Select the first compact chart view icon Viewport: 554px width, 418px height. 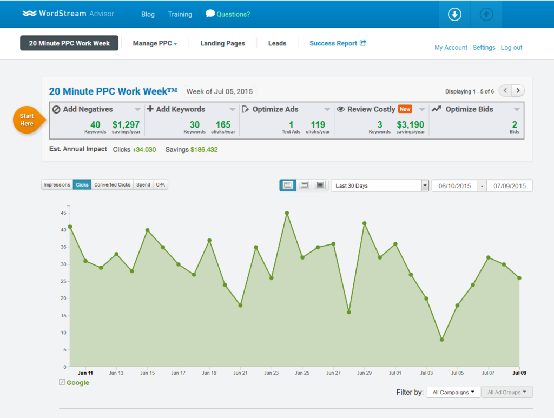coord(288,185)
